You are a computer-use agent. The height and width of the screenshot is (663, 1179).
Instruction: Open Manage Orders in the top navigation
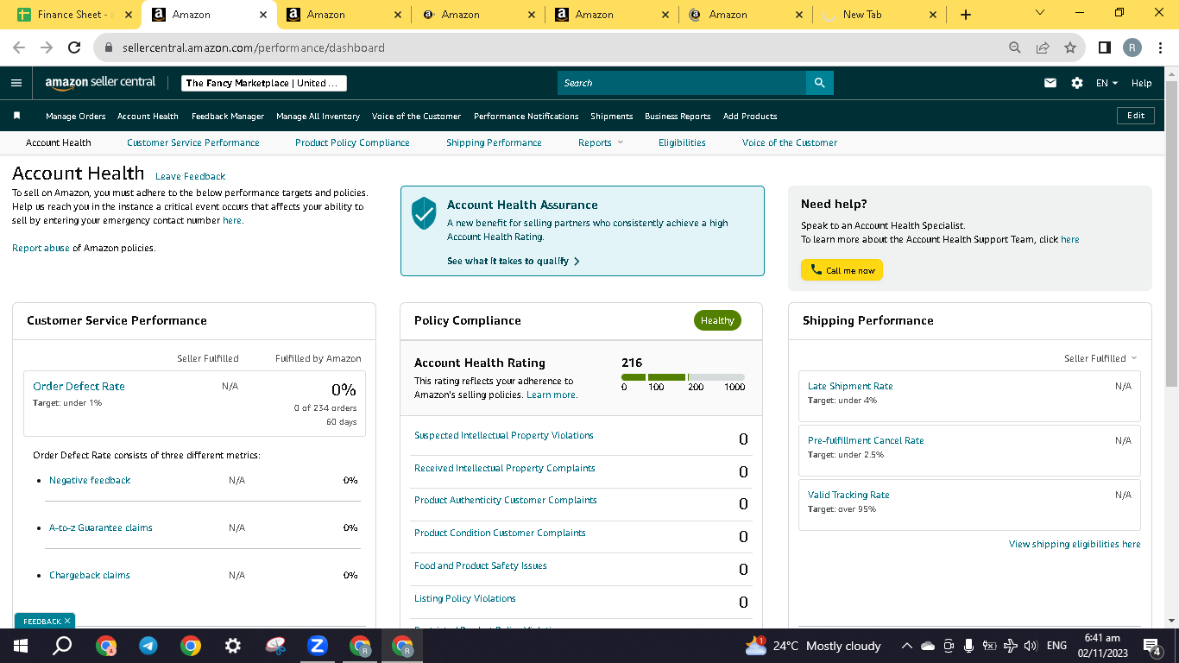click(76, 116)
